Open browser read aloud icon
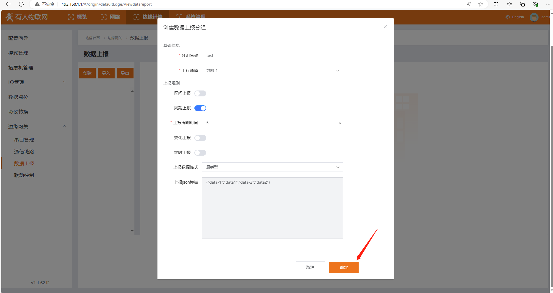The width and height of the screenshot is (553, 293). click(469, 4)
